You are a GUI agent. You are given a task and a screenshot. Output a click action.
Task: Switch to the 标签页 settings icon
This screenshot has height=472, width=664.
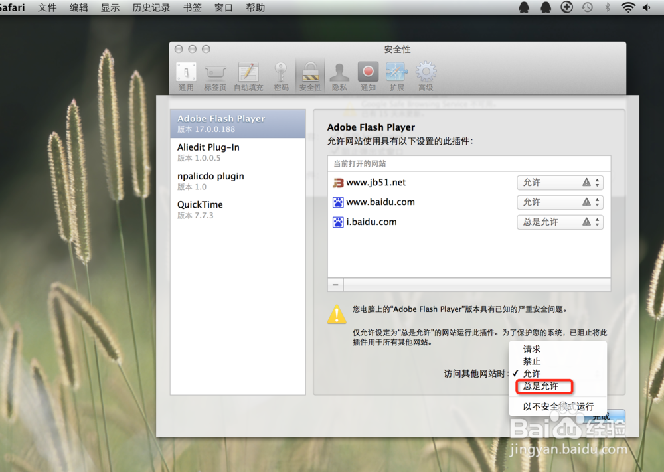click(x=214, y=74)
